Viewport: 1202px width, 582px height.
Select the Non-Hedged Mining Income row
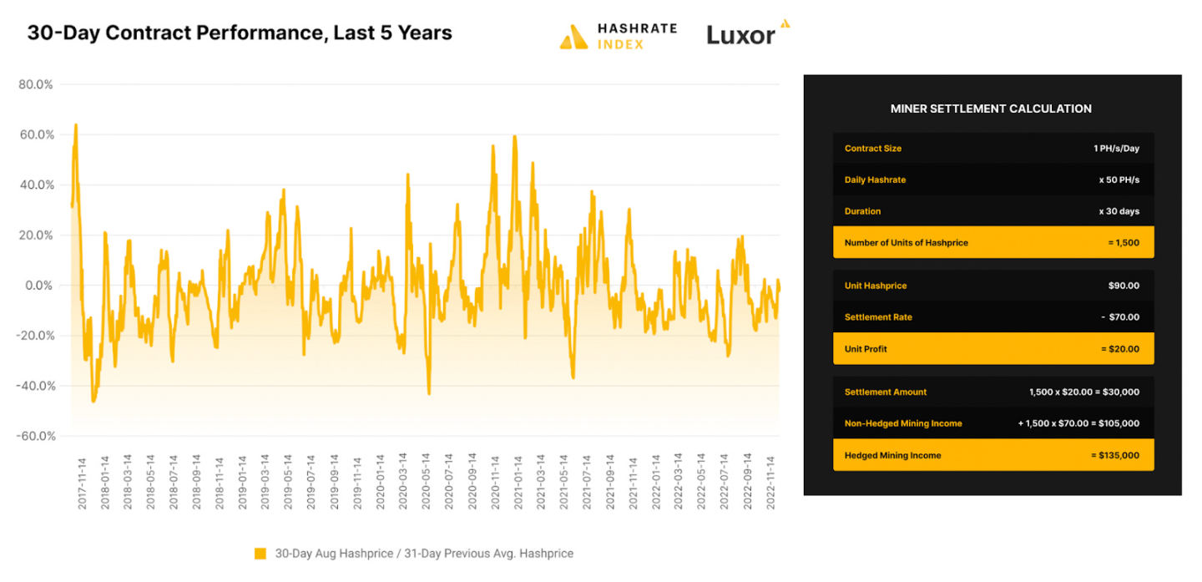(993, 423)
